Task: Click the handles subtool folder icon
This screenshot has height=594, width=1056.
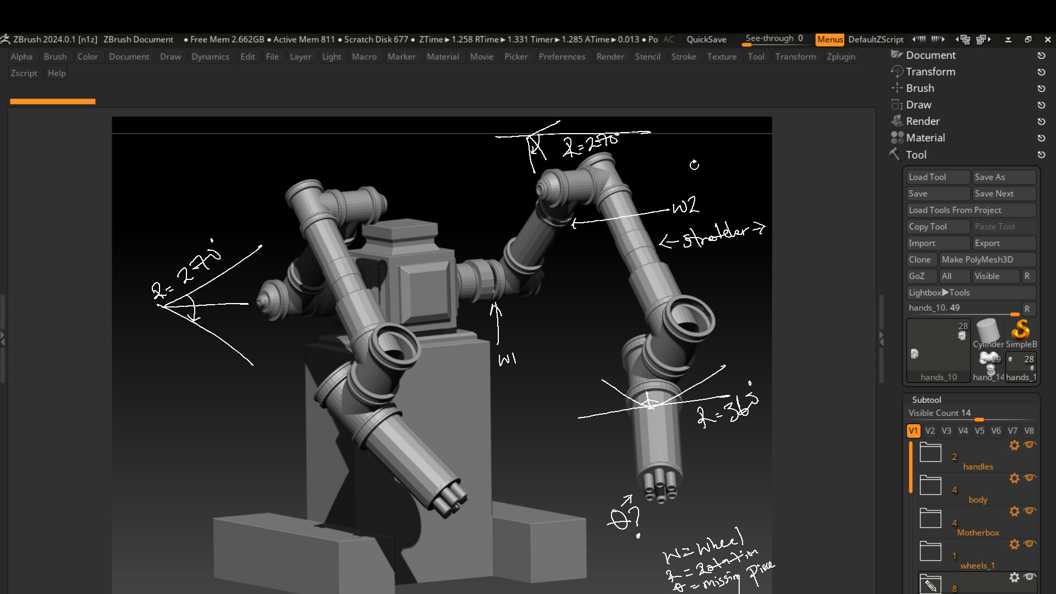Action: pyautogui.click(x=930, y=453)
